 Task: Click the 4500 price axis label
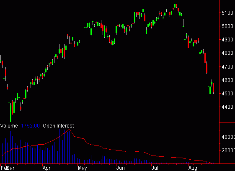227,94
